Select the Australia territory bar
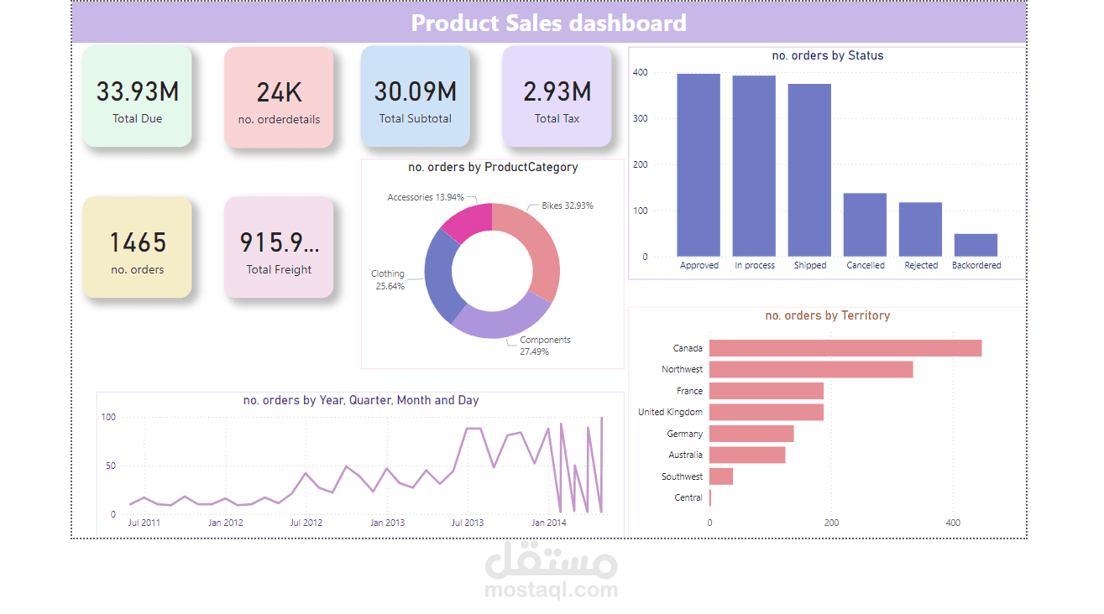The height and width of the screenshot is (614, 1104). (x=747, y=455)
